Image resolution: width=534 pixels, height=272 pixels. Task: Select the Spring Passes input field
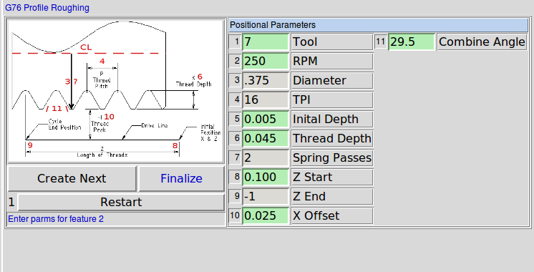[266, 158]
